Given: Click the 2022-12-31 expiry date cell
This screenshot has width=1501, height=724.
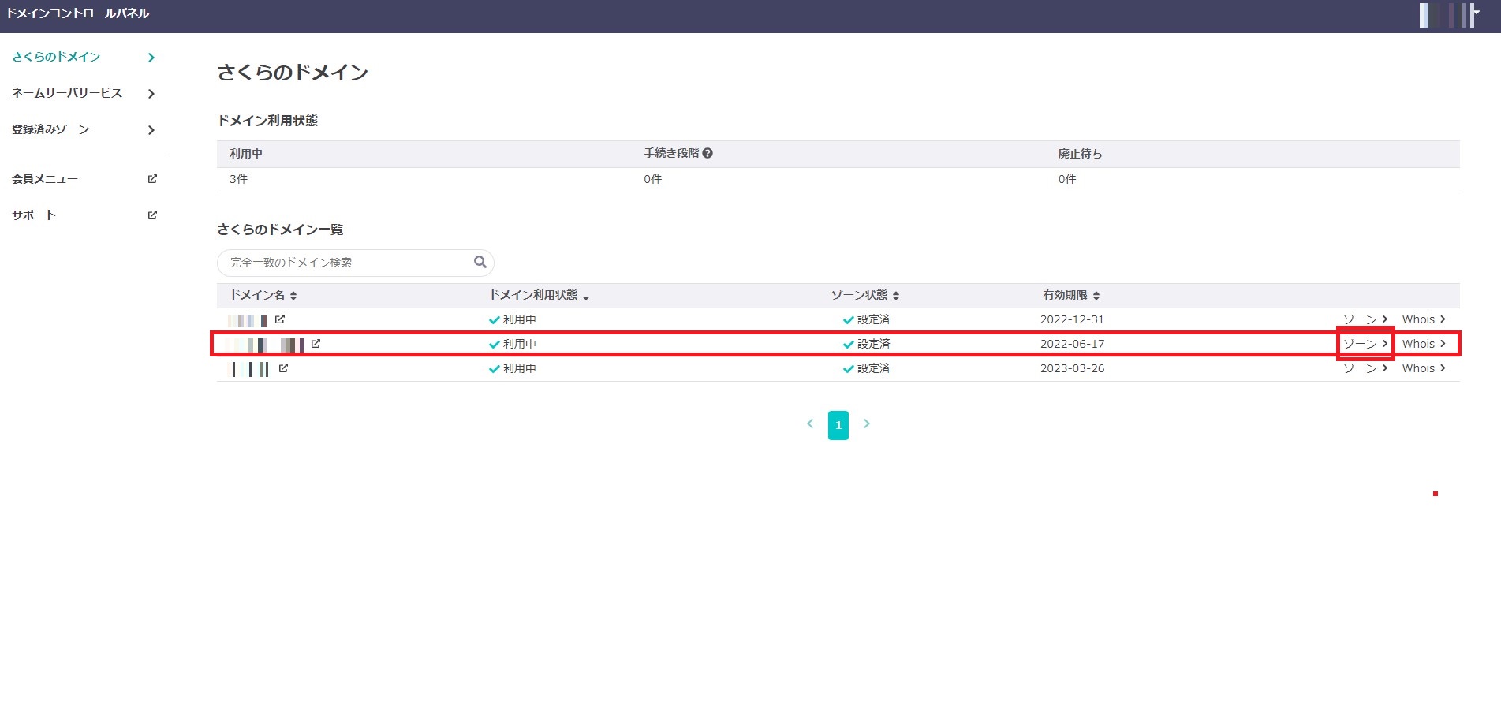Looking at the screenshot, I should click(1072, 319).
